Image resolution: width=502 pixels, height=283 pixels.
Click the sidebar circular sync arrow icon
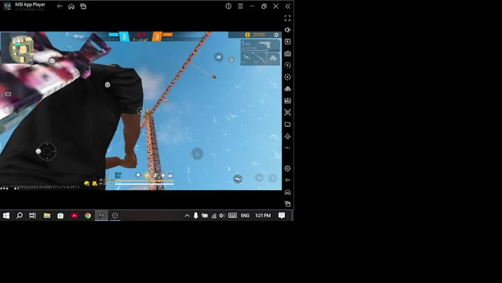(287, 77)
